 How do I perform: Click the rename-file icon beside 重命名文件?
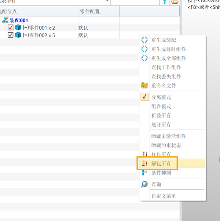point(144,86)
